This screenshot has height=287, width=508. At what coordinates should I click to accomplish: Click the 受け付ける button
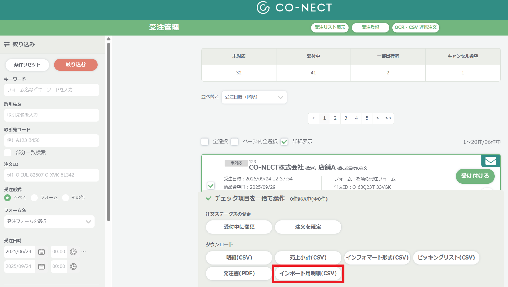pyautogui.click(x=475, y=176)
